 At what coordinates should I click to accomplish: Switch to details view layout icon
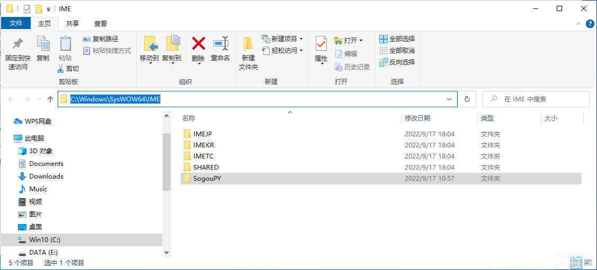tap(576, 263)
